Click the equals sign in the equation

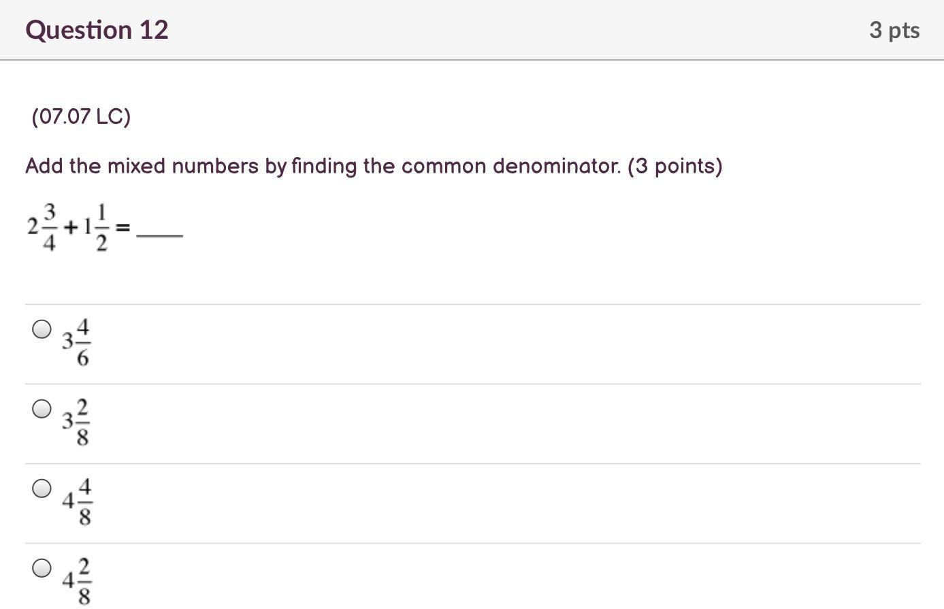tap(123, 229)
